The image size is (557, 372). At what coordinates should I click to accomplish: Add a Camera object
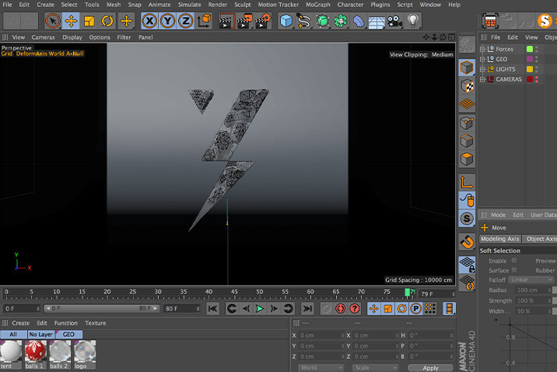coord(394,21)
